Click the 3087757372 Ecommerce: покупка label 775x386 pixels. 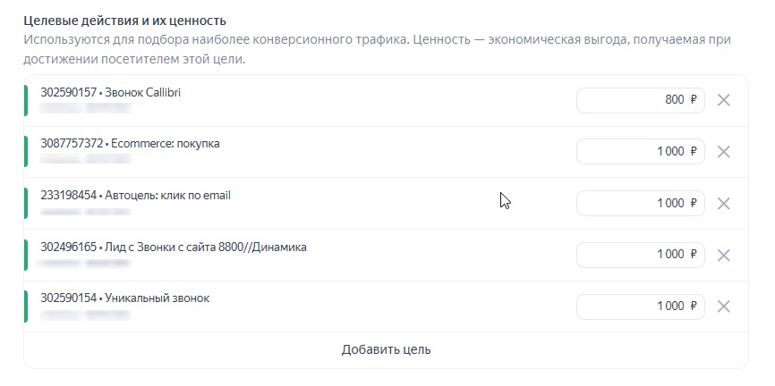point(130,143)
